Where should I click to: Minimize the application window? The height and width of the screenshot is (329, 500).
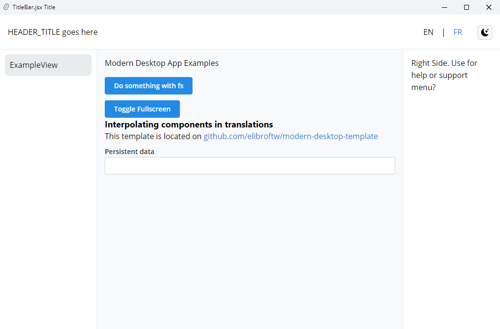coord(444,7)
